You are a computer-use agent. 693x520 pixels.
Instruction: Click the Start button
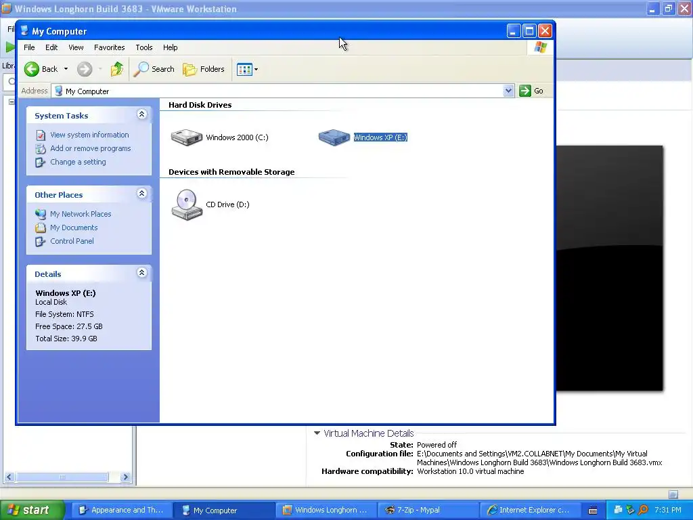[x=32, y=511]
